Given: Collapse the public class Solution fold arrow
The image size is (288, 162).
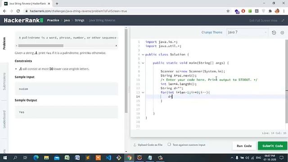Looking at the screenshot, I should click(143, 54).
